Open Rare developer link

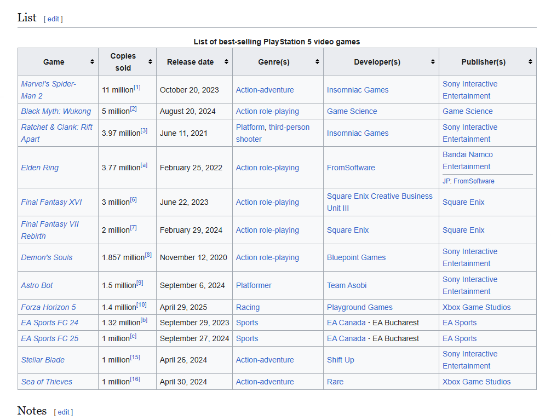(335, 382)
